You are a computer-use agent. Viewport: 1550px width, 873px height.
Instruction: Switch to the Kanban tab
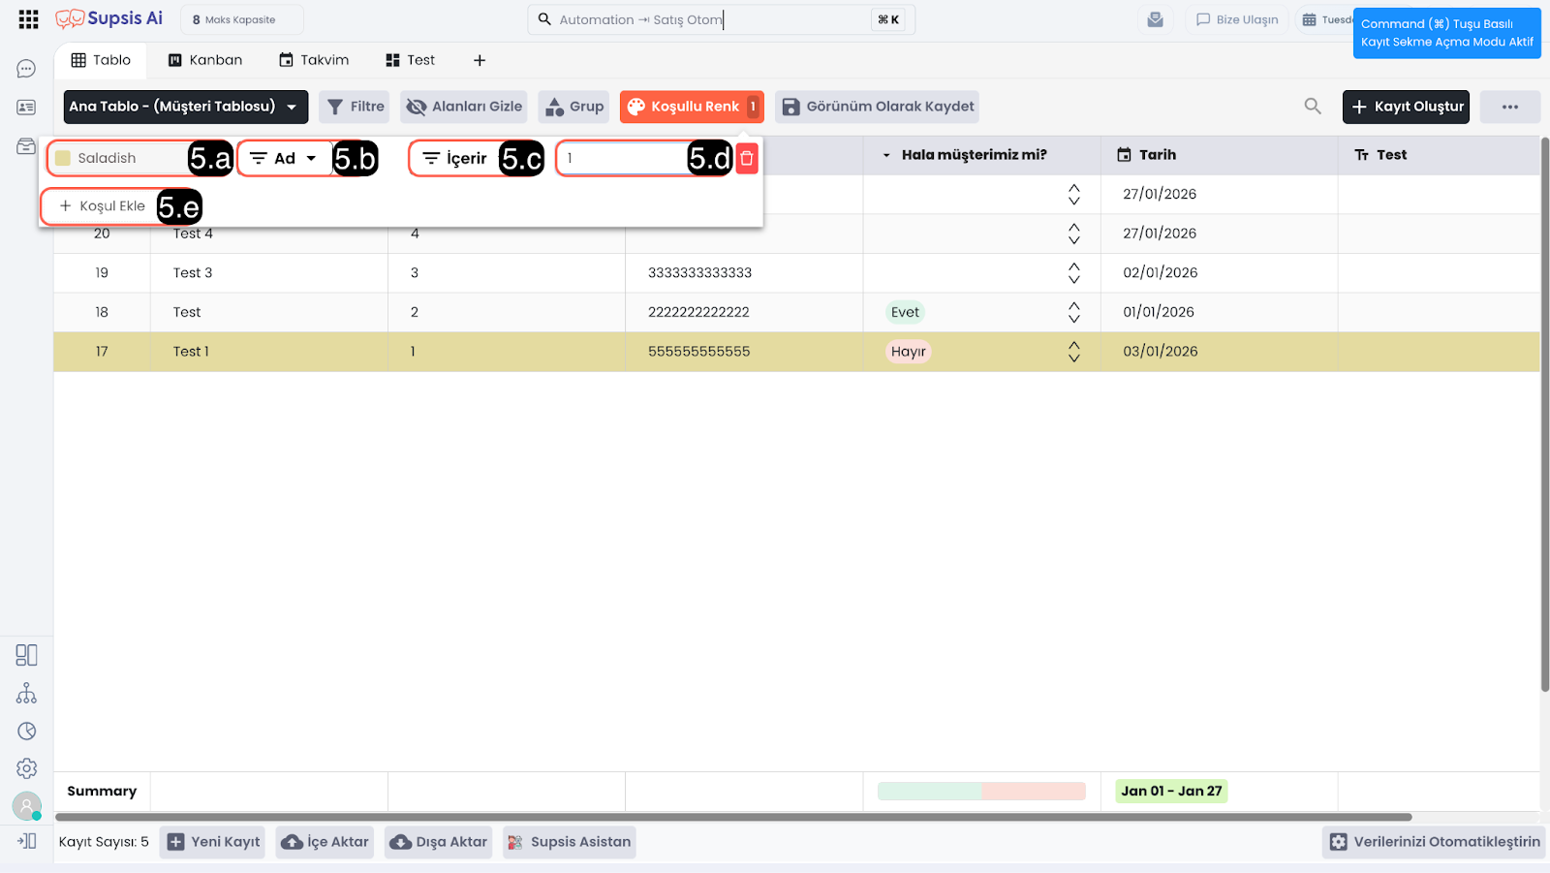205,60
